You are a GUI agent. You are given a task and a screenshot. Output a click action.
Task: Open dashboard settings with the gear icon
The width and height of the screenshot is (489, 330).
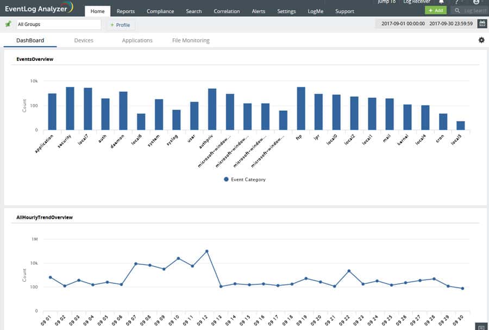[x=481, y=40]
